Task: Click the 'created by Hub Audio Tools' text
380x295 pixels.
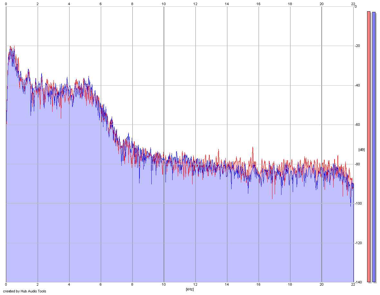Action: click(24, 291)
